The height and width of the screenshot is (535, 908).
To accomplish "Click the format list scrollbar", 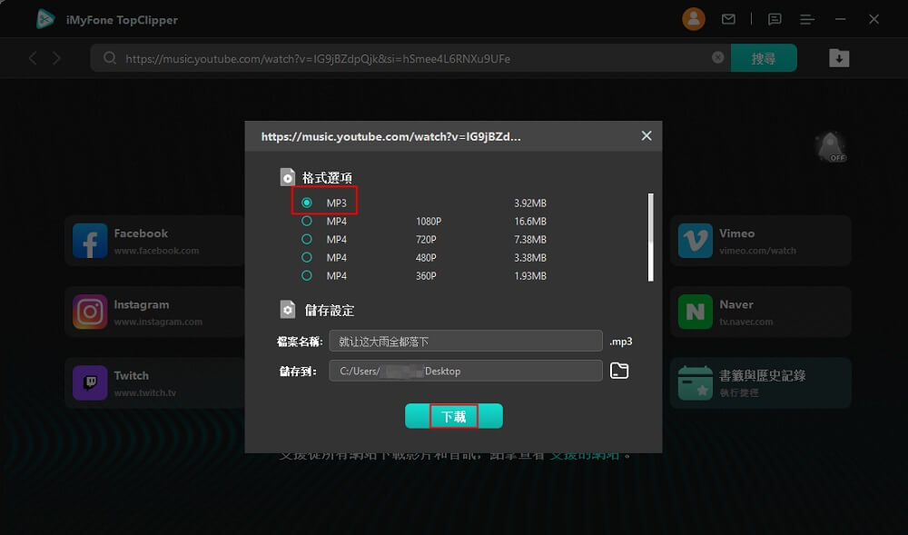I will point(651,237).
